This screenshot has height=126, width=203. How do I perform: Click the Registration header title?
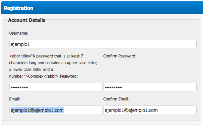click(x=18, y=8)
